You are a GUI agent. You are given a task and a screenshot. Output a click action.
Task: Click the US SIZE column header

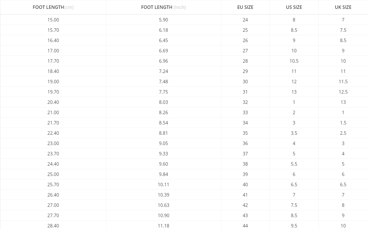(294, 7)
